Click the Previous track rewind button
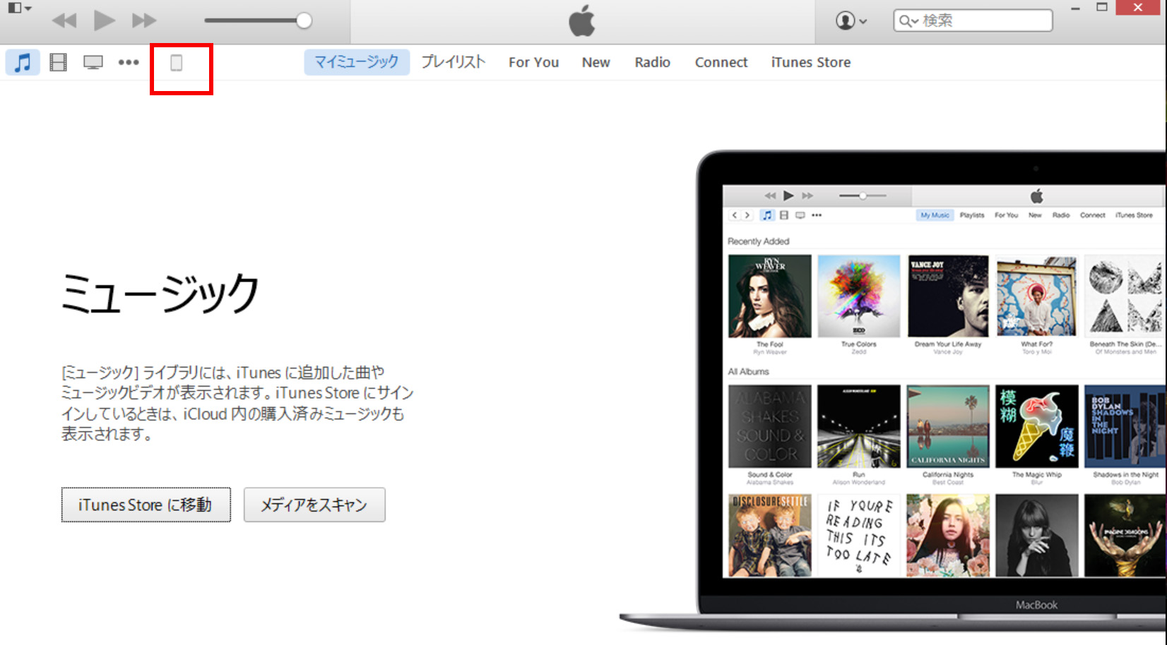Screen dimensions: 1167x645 64,20
